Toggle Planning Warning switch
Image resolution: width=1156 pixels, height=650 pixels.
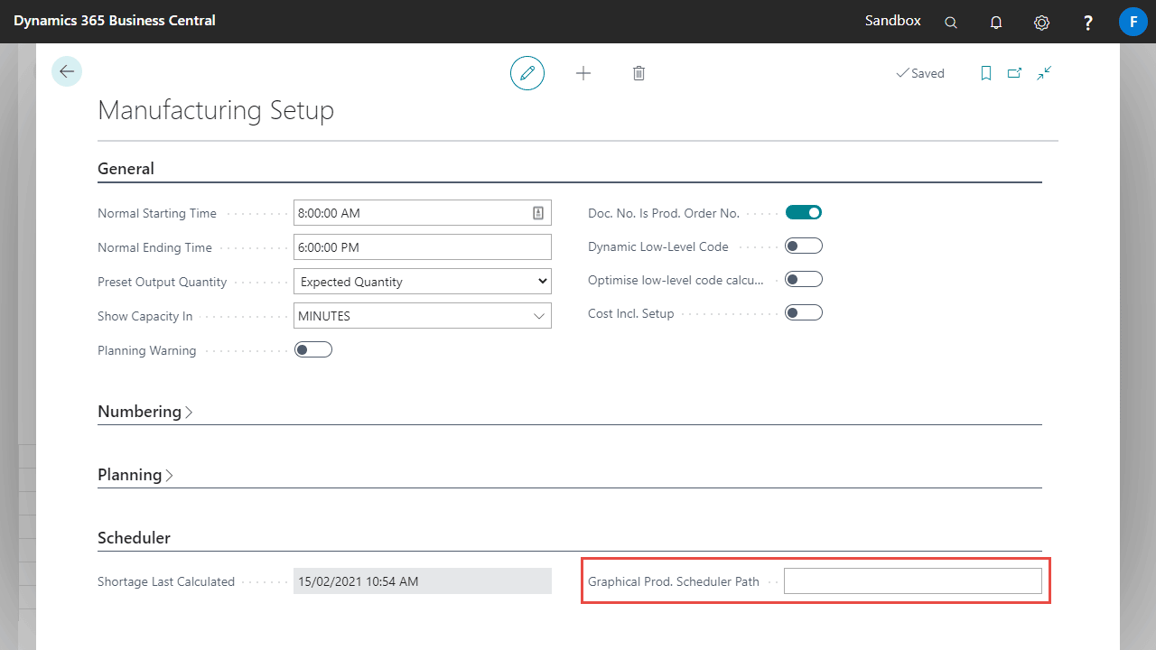click(313, 349)
